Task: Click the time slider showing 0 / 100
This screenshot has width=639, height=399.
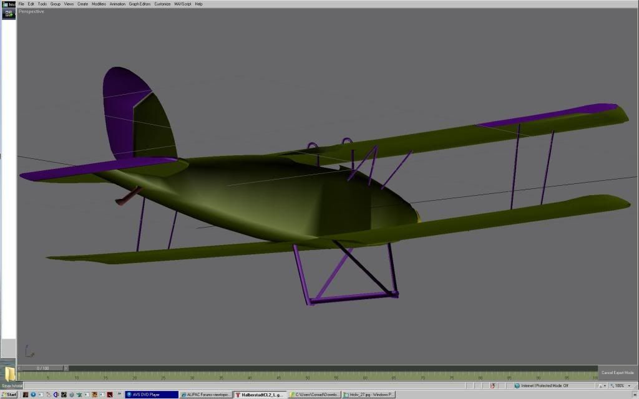Action: point(43,368)
